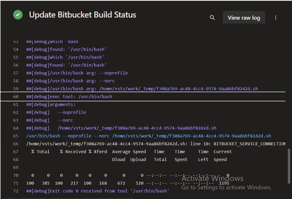Click line number 72

click(x=16, y=191)
